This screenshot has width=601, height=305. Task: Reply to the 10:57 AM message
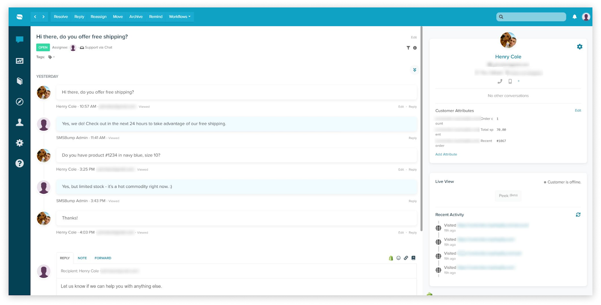point(413,107)
